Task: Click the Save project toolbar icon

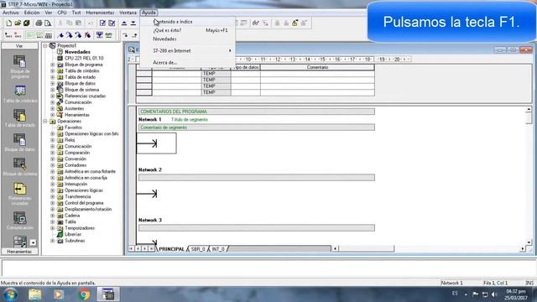Action: click(26, 23)
